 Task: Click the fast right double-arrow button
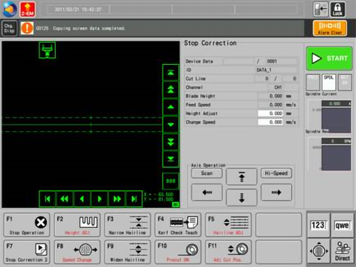coord(117,199)
